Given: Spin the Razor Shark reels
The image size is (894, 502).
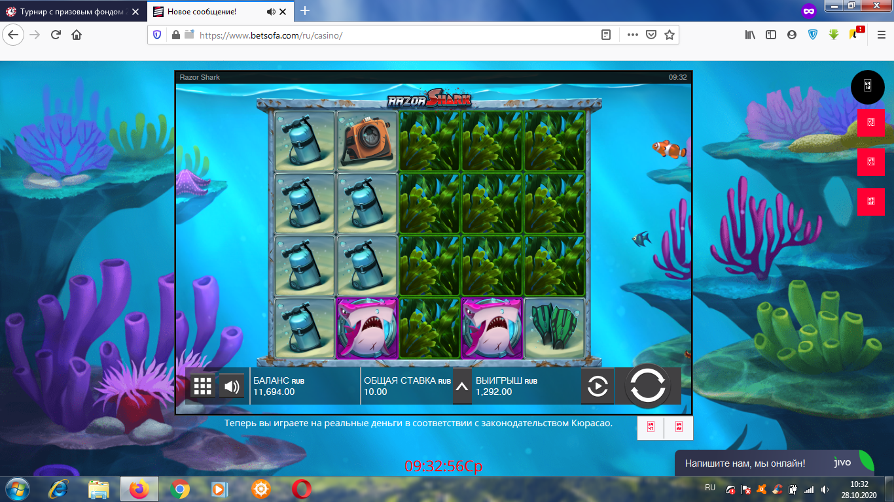Looking at the screenshot, I should (647, 386).
